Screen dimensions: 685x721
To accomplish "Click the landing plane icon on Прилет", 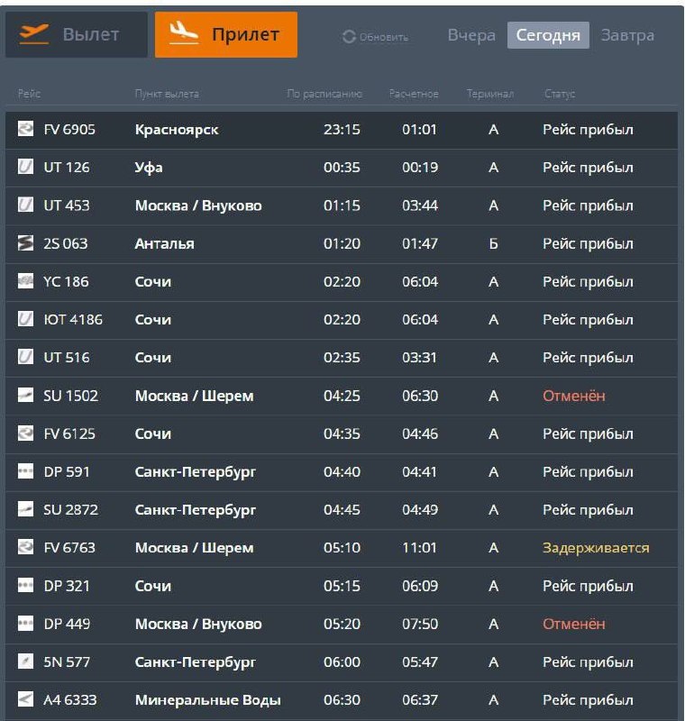I will [184, 34].
